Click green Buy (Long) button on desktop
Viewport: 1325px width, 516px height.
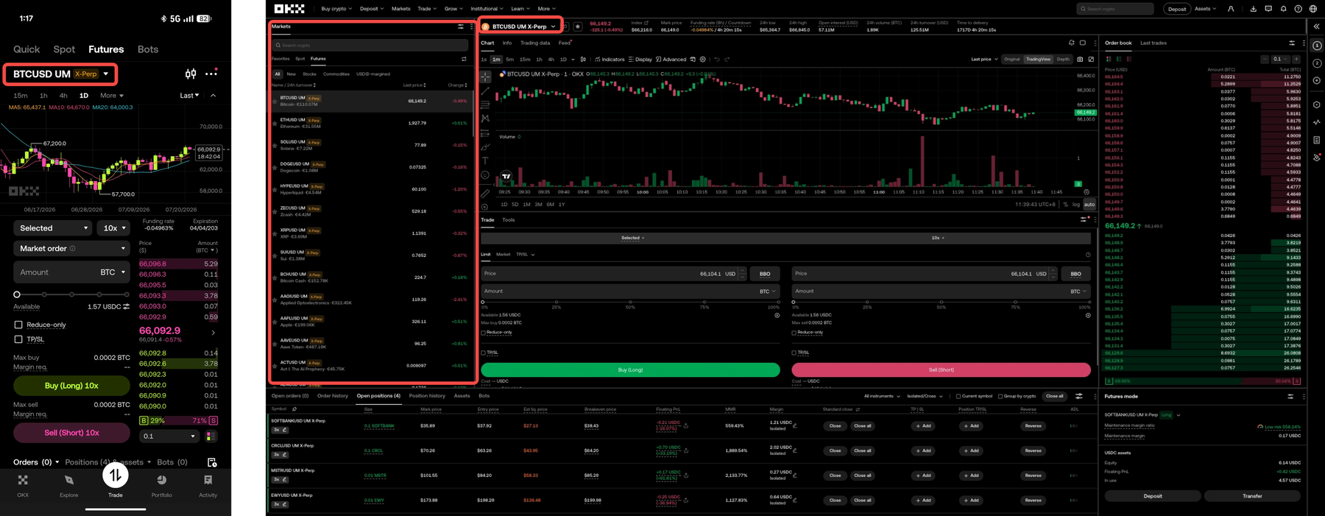pos(630,370)
